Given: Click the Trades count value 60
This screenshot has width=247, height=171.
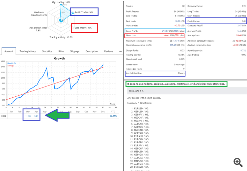Looking at the screenshot, I should pos(183,6).
